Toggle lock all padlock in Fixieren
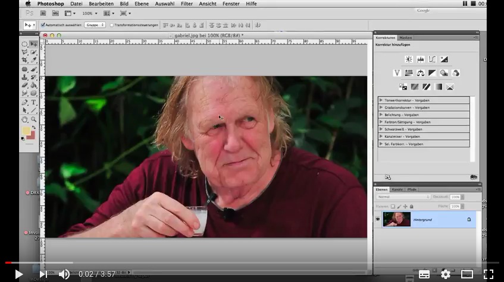This screenshot has width=504, height=282. [x=411, y=207]
